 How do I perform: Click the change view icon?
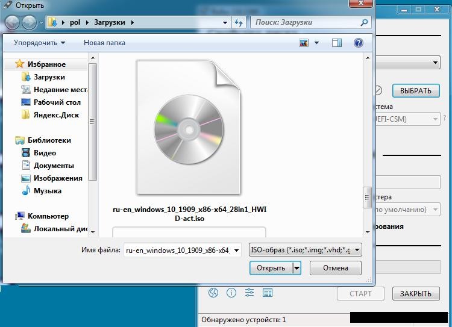tap(304, 43)
